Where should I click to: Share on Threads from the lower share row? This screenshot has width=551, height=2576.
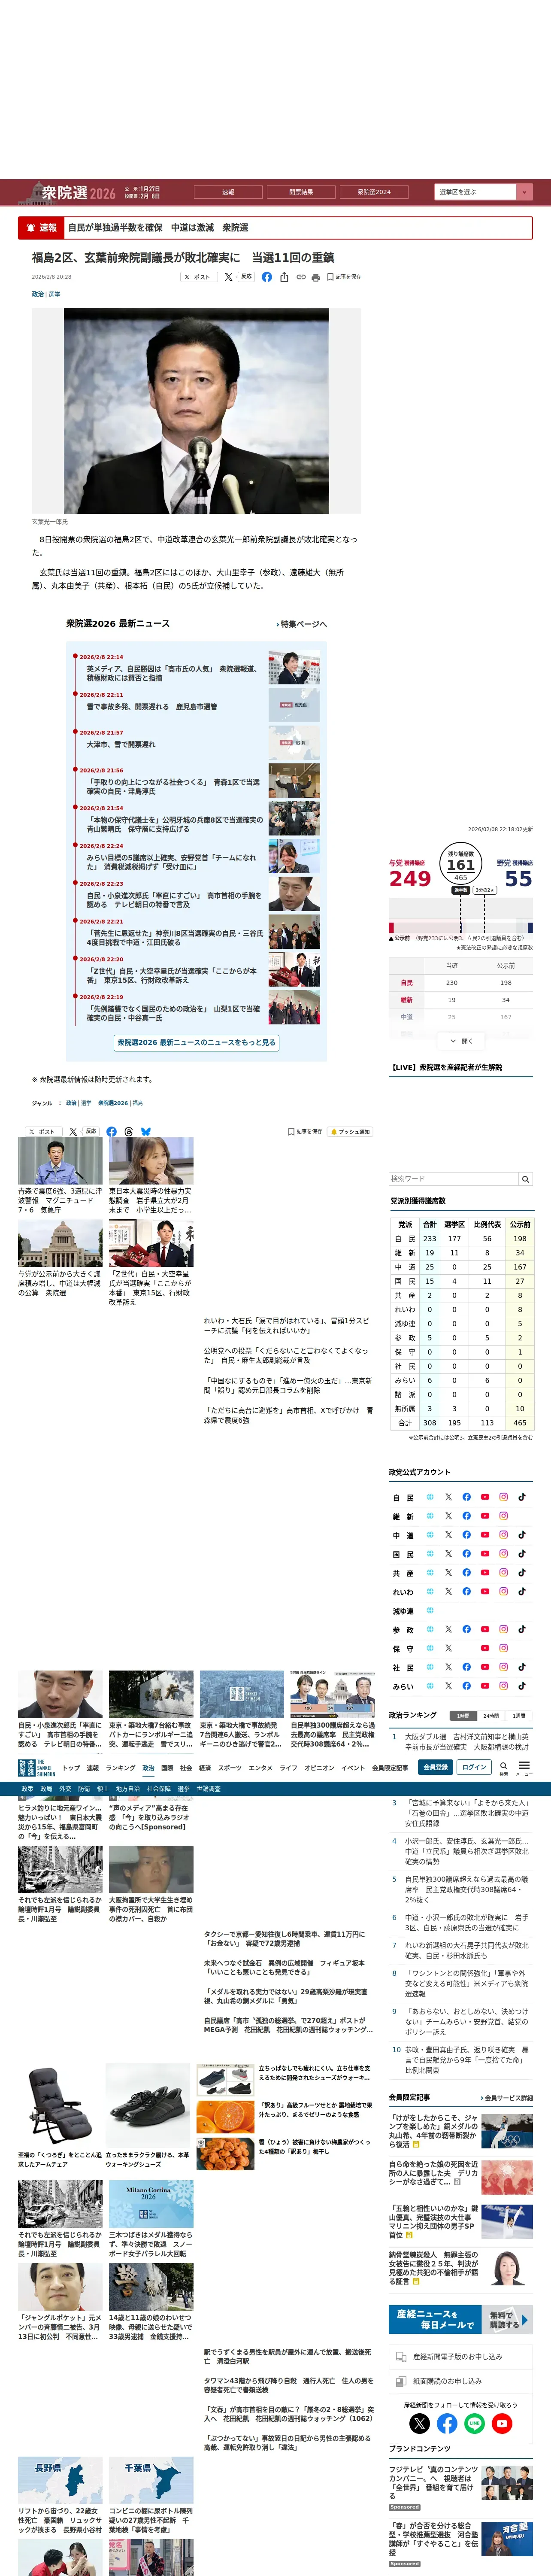coord(129,1132)
